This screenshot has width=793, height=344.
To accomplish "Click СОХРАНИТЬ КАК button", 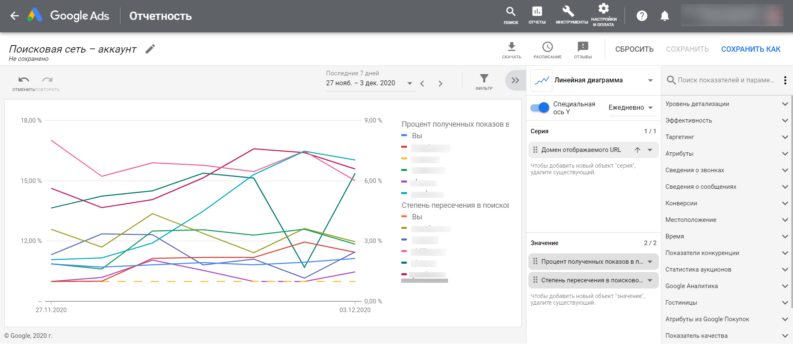I will coord(750,49).
